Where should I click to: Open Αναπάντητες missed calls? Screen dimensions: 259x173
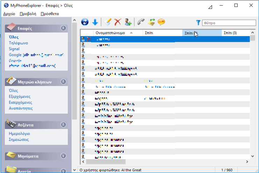point(21,108)
